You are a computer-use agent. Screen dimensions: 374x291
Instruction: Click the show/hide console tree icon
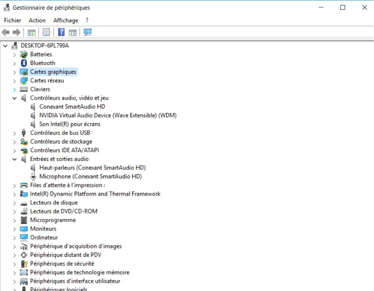31,32
